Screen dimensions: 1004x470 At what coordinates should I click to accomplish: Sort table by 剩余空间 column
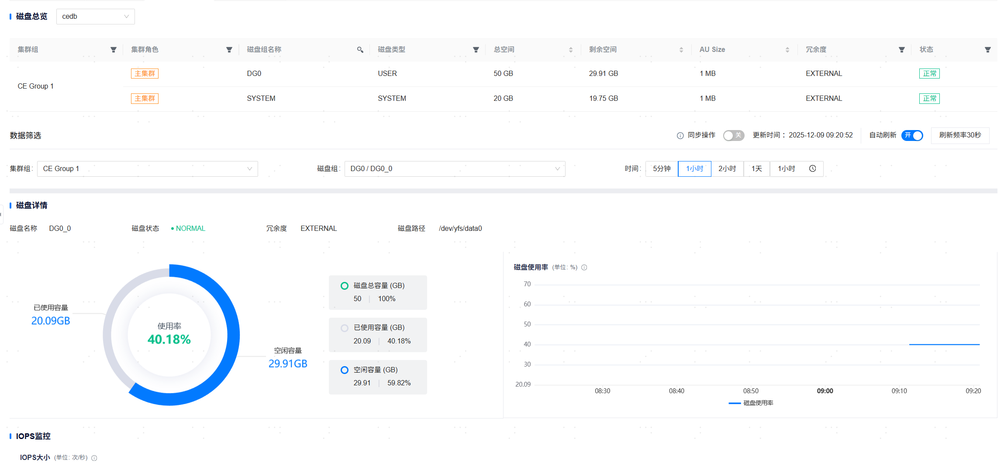(x=681, y=50)
